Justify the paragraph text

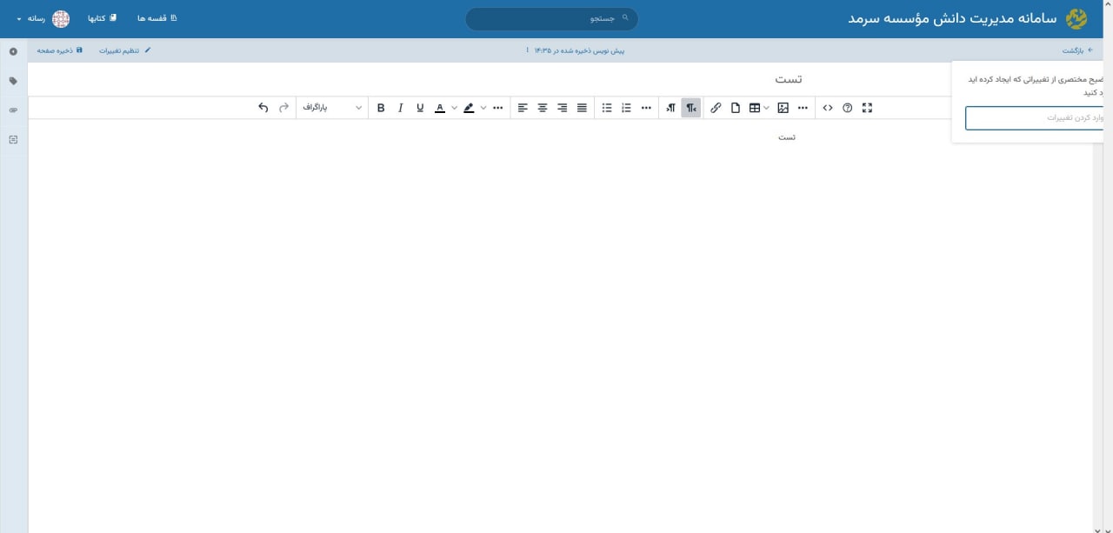(x=582, y=108)
